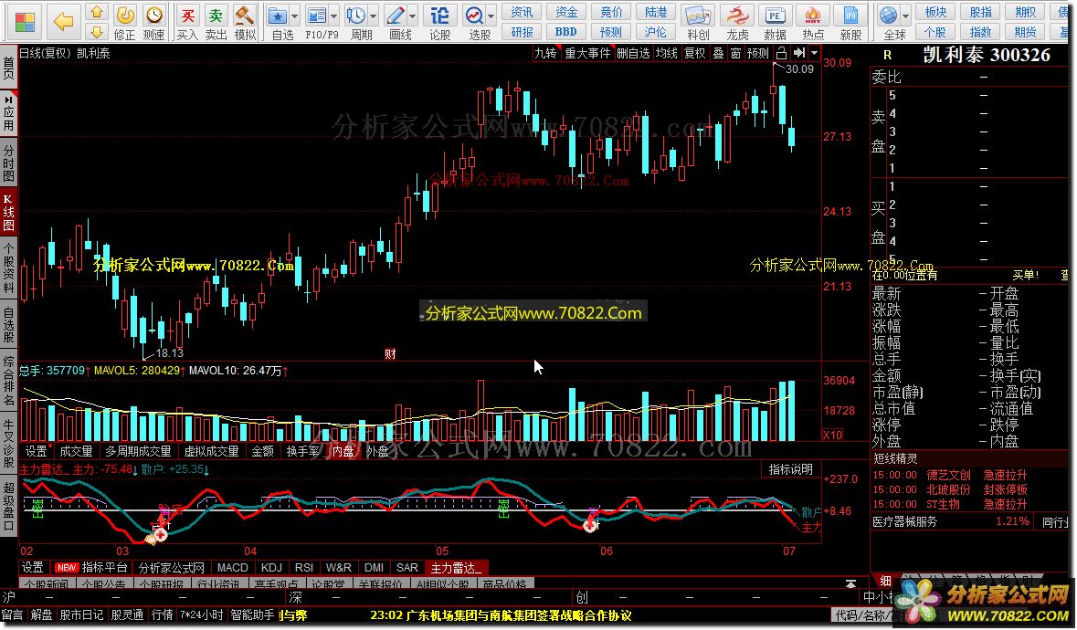
Task: Open the 自选 star folder icon
Action: pos(278,16)
